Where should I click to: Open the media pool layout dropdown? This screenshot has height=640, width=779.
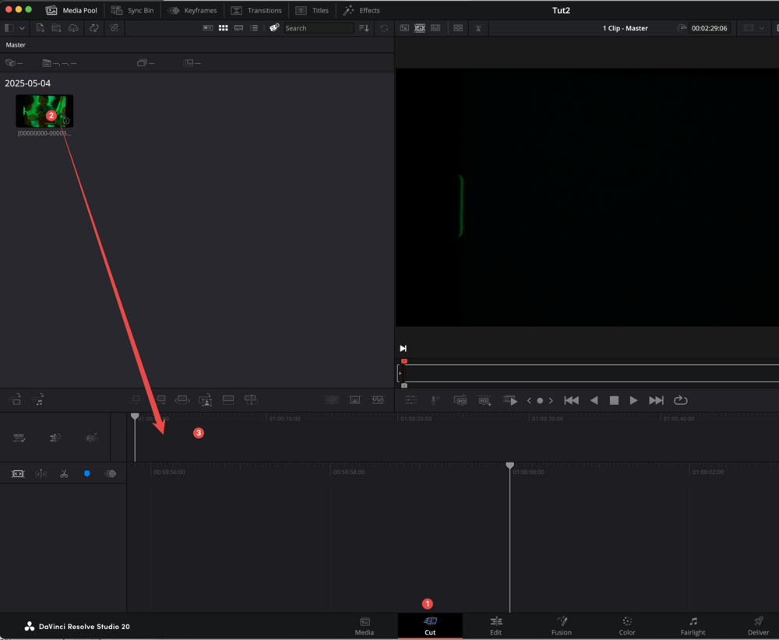tap(22, 28)
